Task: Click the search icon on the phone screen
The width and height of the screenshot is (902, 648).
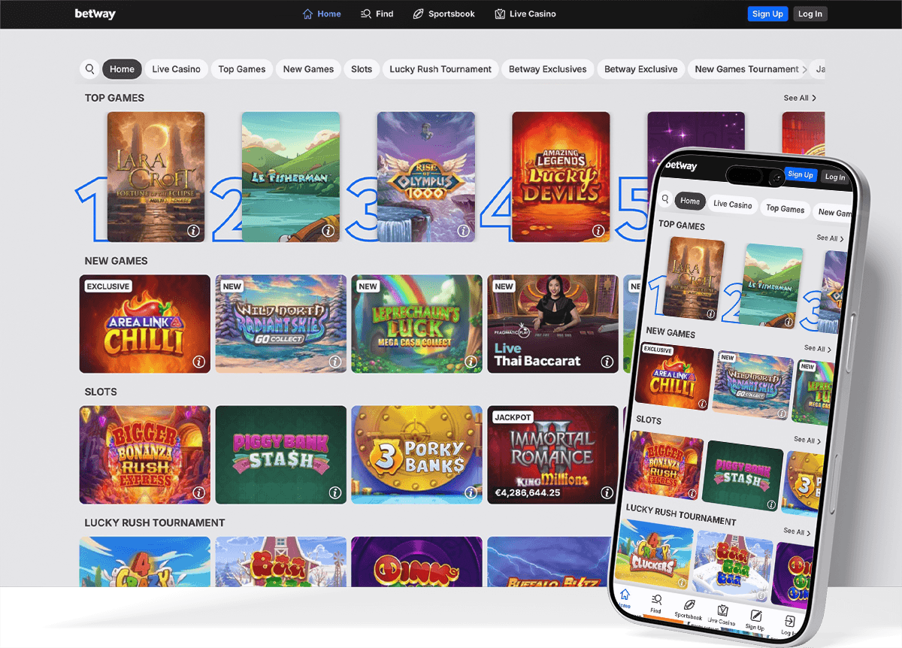Action: pos(664,199)
